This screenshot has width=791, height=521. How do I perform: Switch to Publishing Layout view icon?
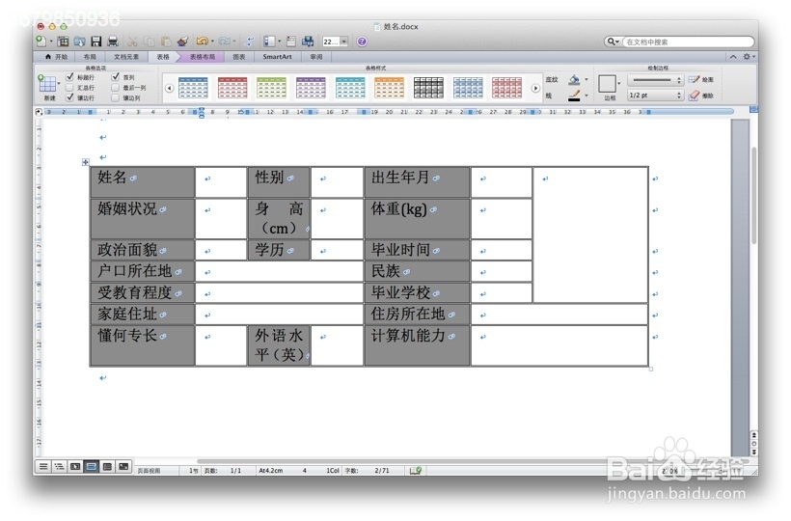75,467
